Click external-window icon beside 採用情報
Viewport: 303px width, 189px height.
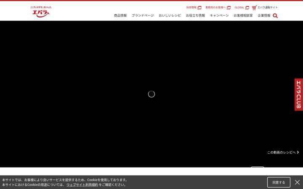click(x=199, y=8)
